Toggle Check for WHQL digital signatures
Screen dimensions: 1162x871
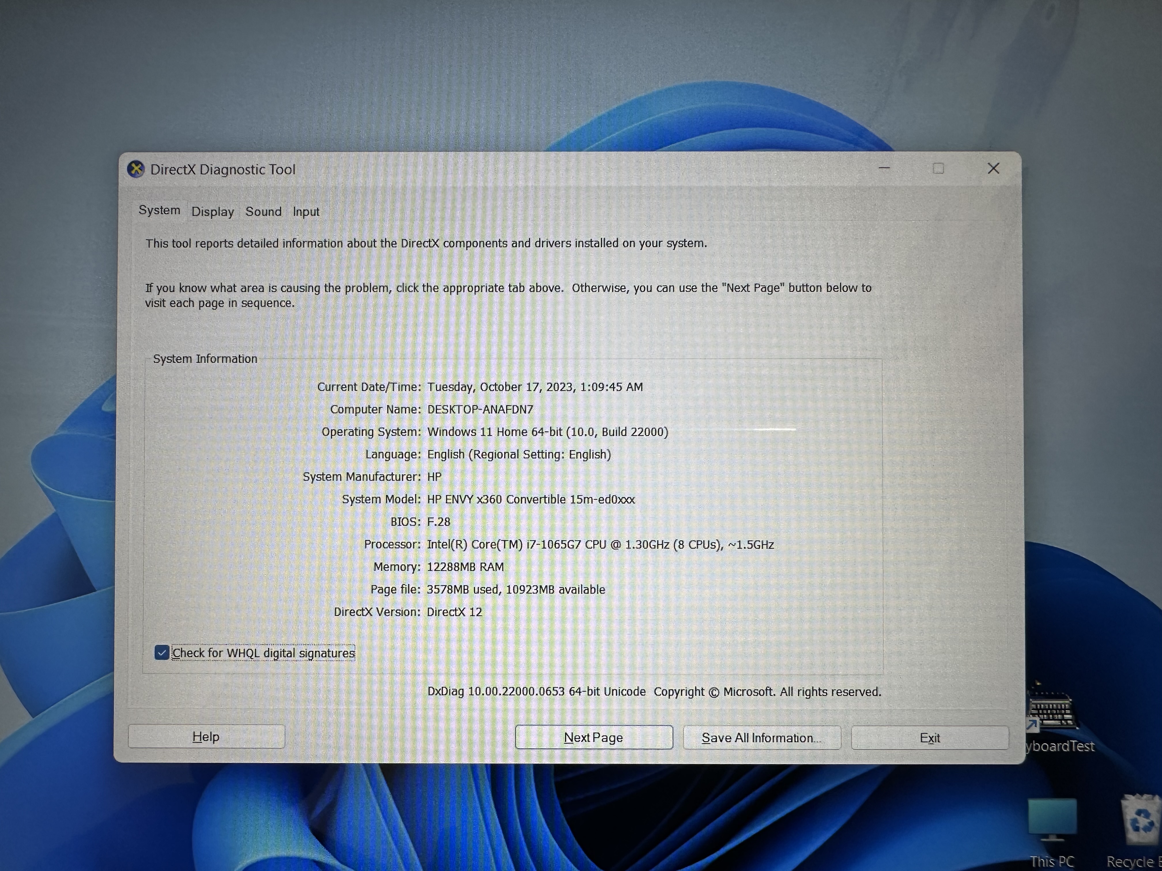point(162,653)
